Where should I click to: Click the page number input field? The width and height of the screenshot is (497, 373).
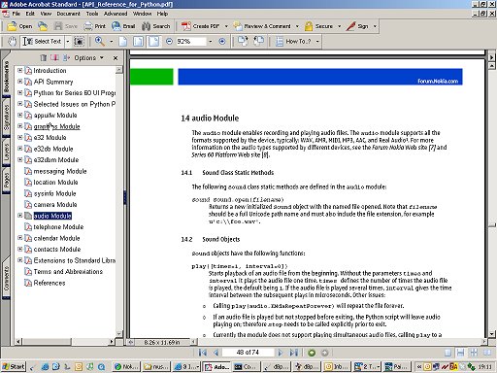click(x=248, y=353)
